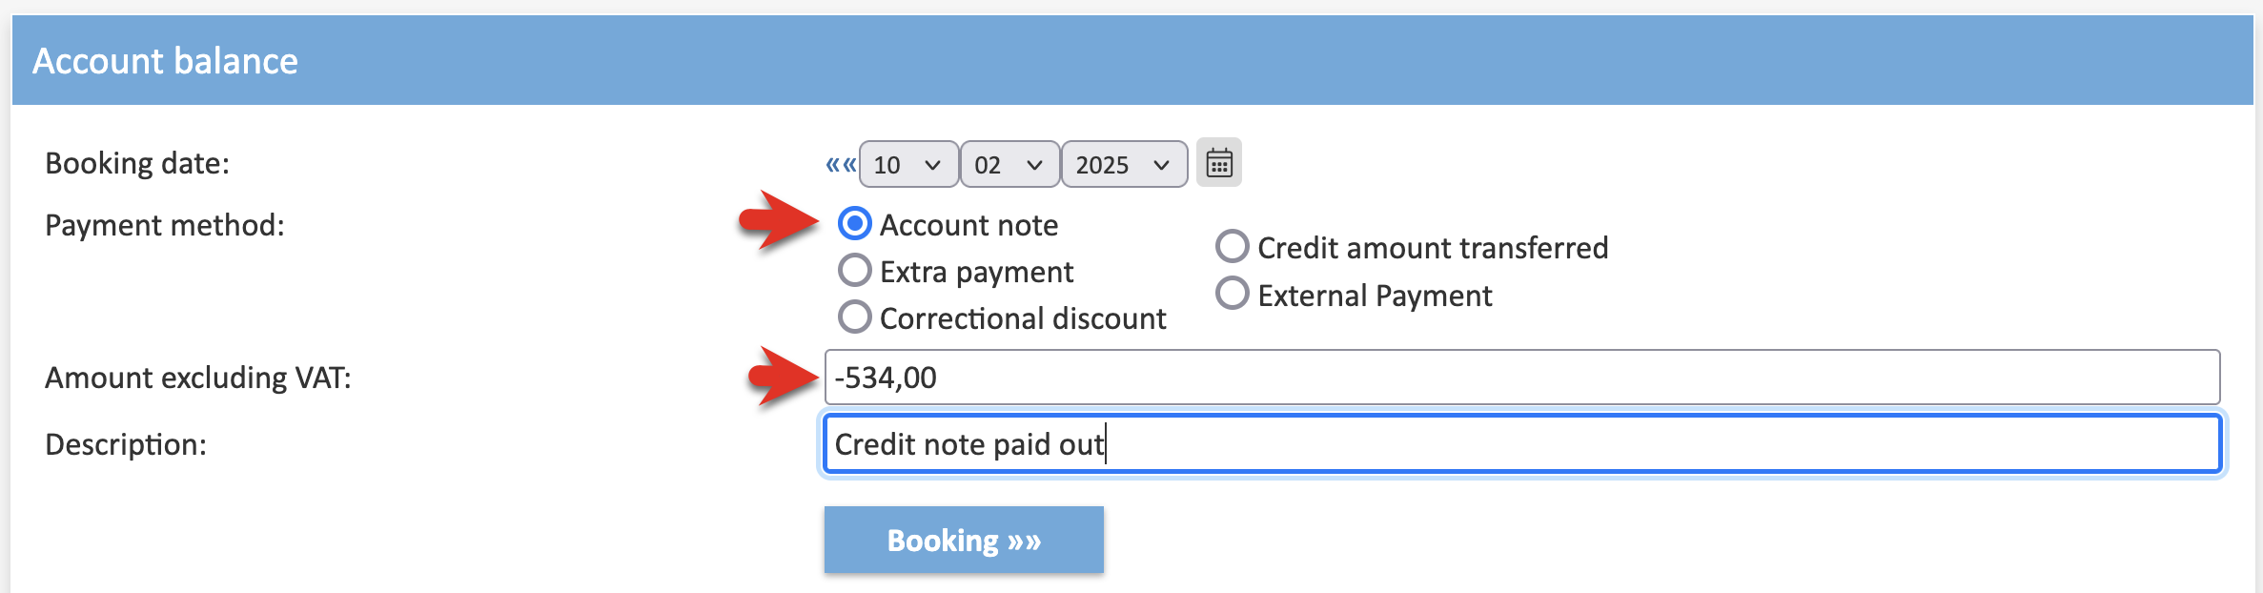Screen dimensions: 2263x593
Task: Click the Booking button
Action: click(964, 540)
